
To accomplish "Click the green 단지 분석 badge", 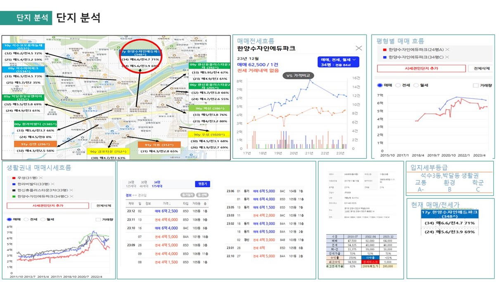I will click(x=26, y=18).
